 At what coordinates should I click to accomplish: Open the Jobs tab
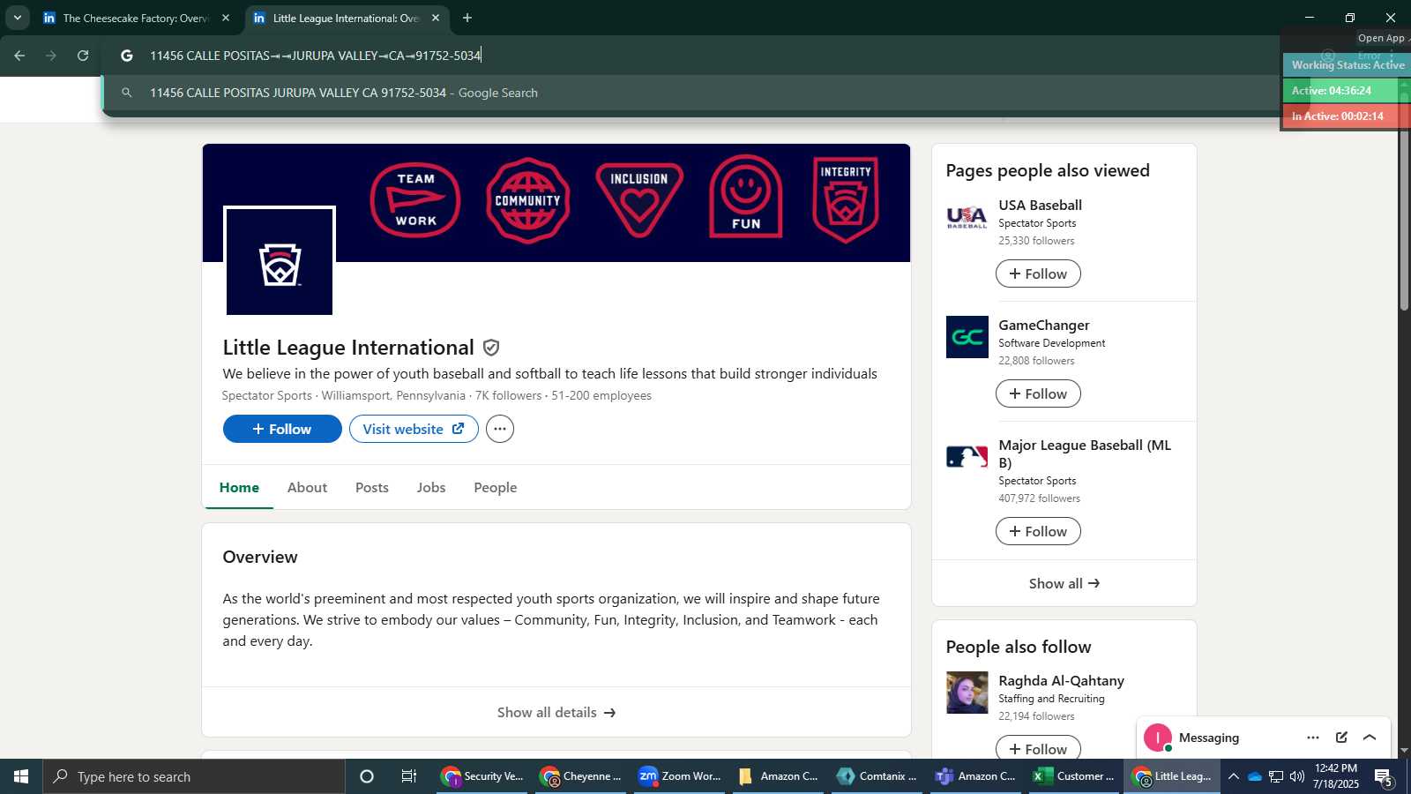(431, 487)
